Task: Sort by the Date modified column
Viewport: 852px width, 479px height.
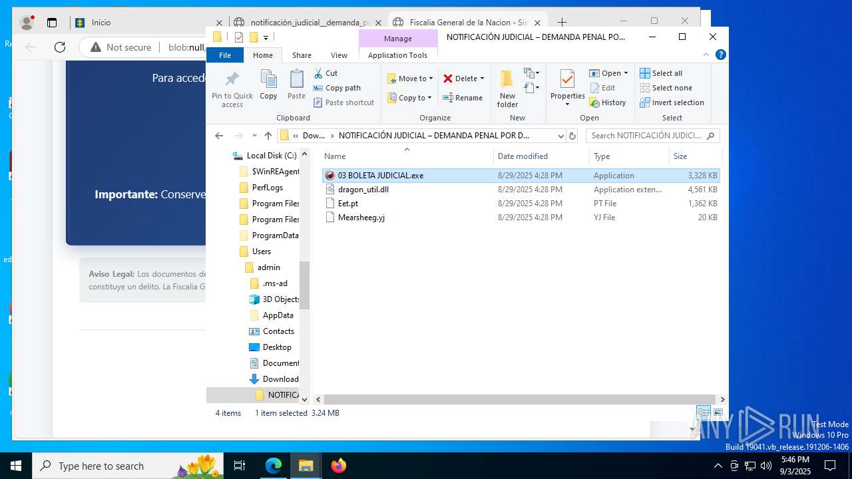Action: click(x=541, y=156)
